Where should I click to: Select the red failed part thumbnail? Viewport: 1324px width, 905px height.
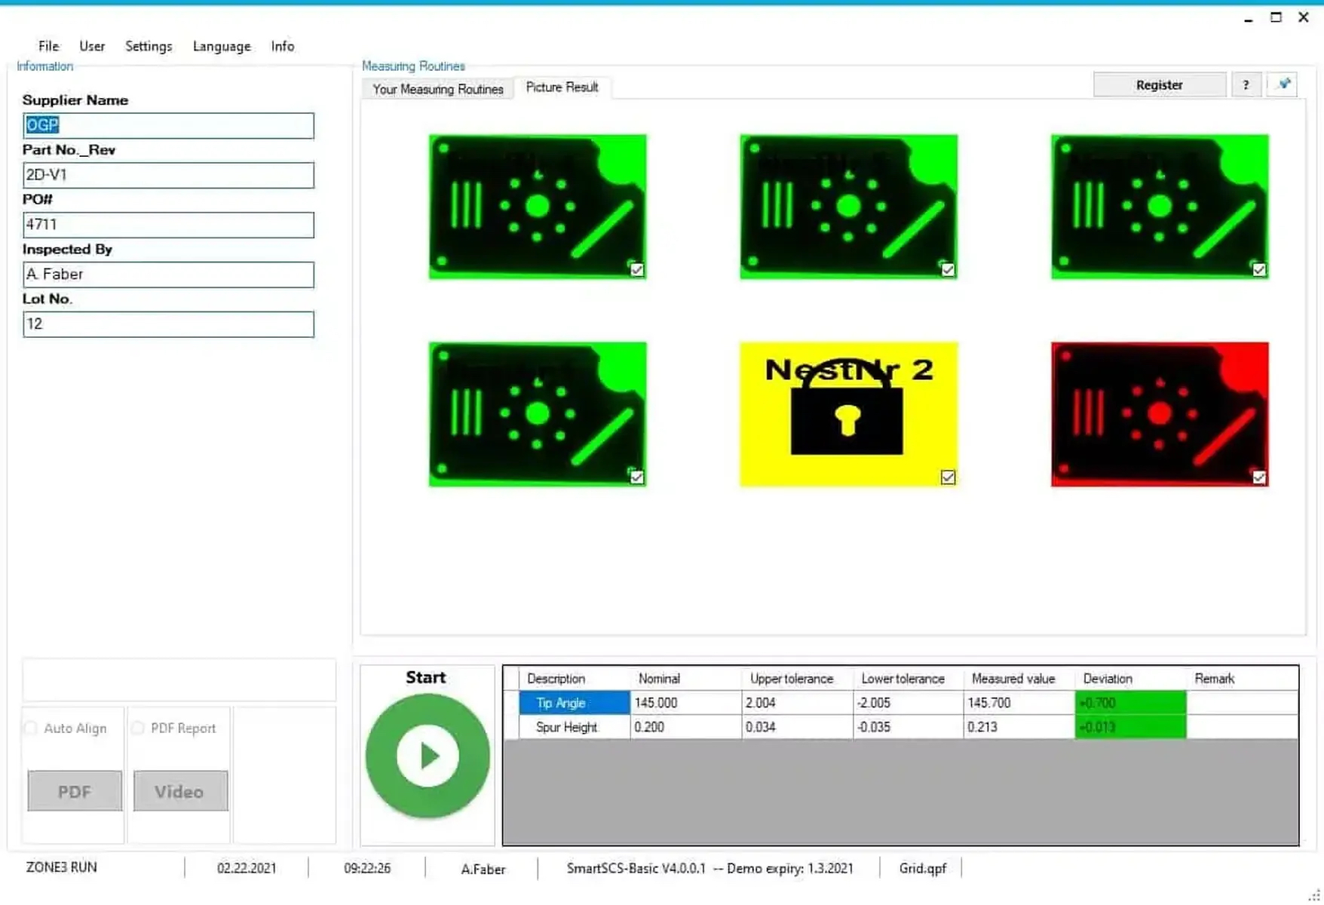[1159, 414]
